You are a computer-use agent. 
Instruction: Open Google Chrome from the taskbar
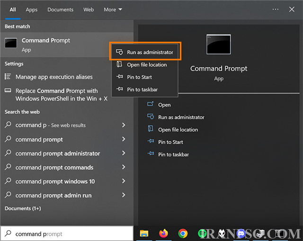(183, 233)
